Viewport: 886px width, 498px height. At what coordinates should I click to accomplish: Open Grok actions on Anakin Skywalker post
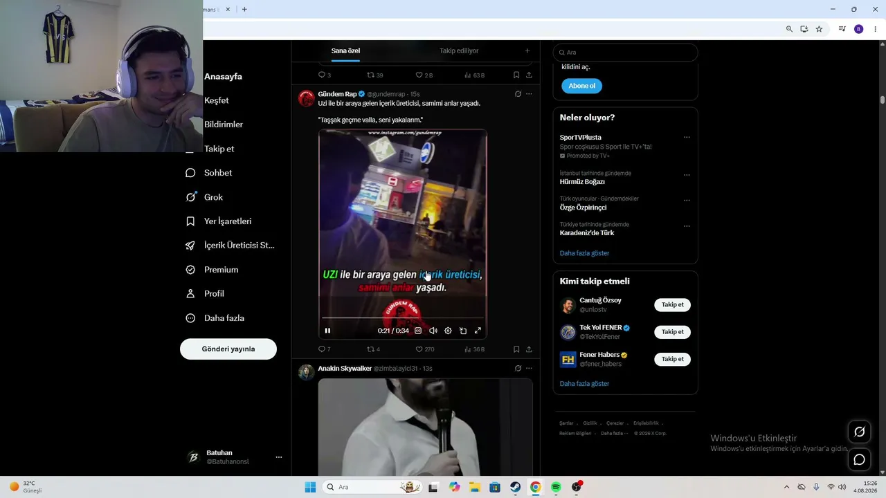point(518,369)
